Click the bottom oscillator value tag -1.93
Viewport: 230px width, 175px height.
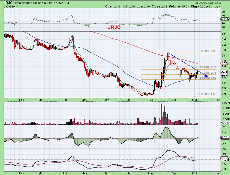(x=225, y=159)
